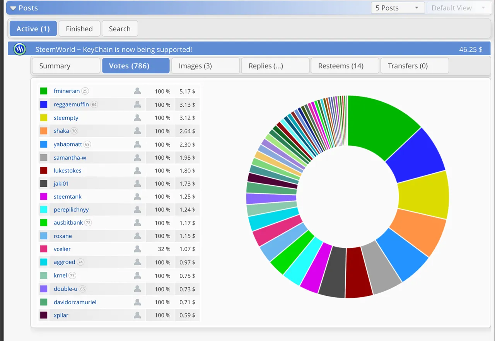Screen dimensions: 495x341
Task: Open the Summary tab
Action: point(66,66)
